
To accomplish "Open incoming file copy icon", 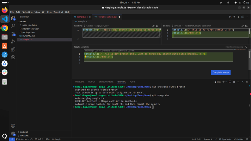I will coord(157,26).
